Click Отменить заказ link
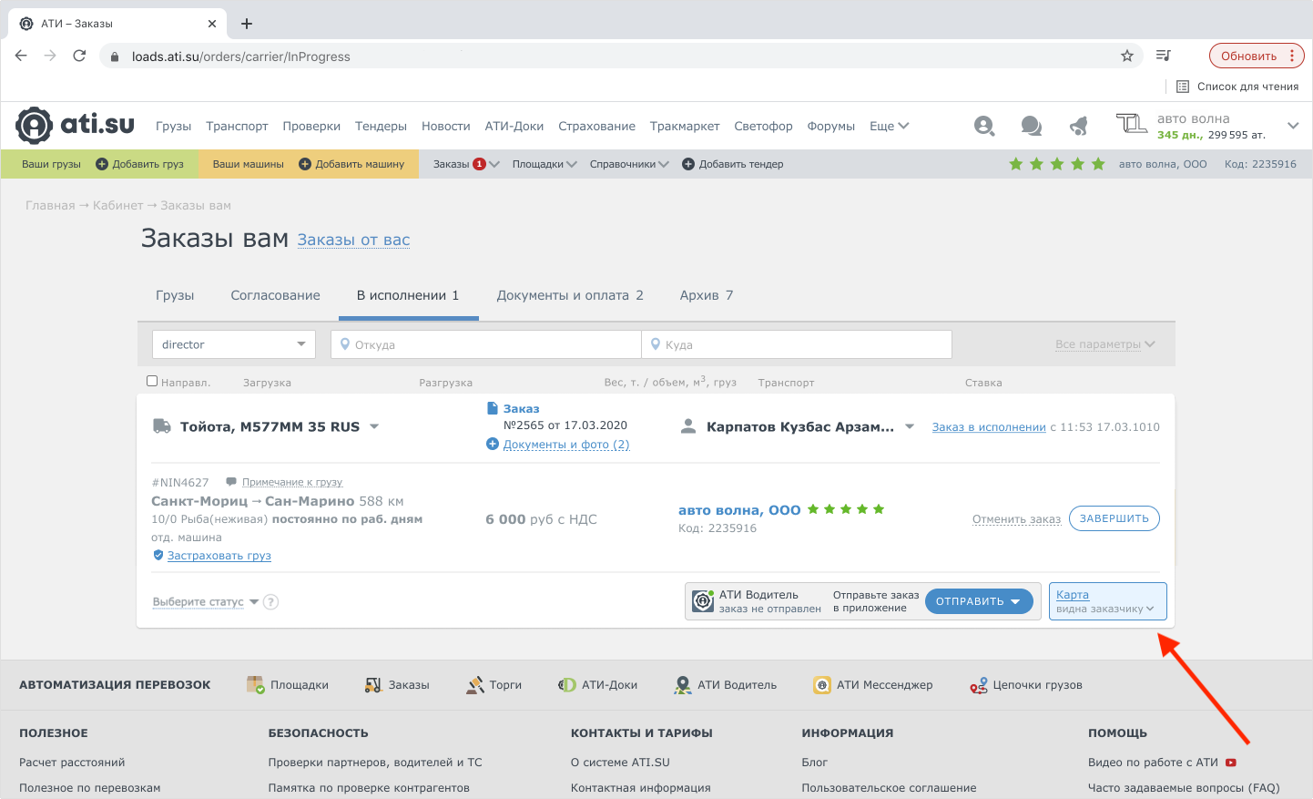Viewport: 1313px width, 799px height. [x=1016, y=519]
